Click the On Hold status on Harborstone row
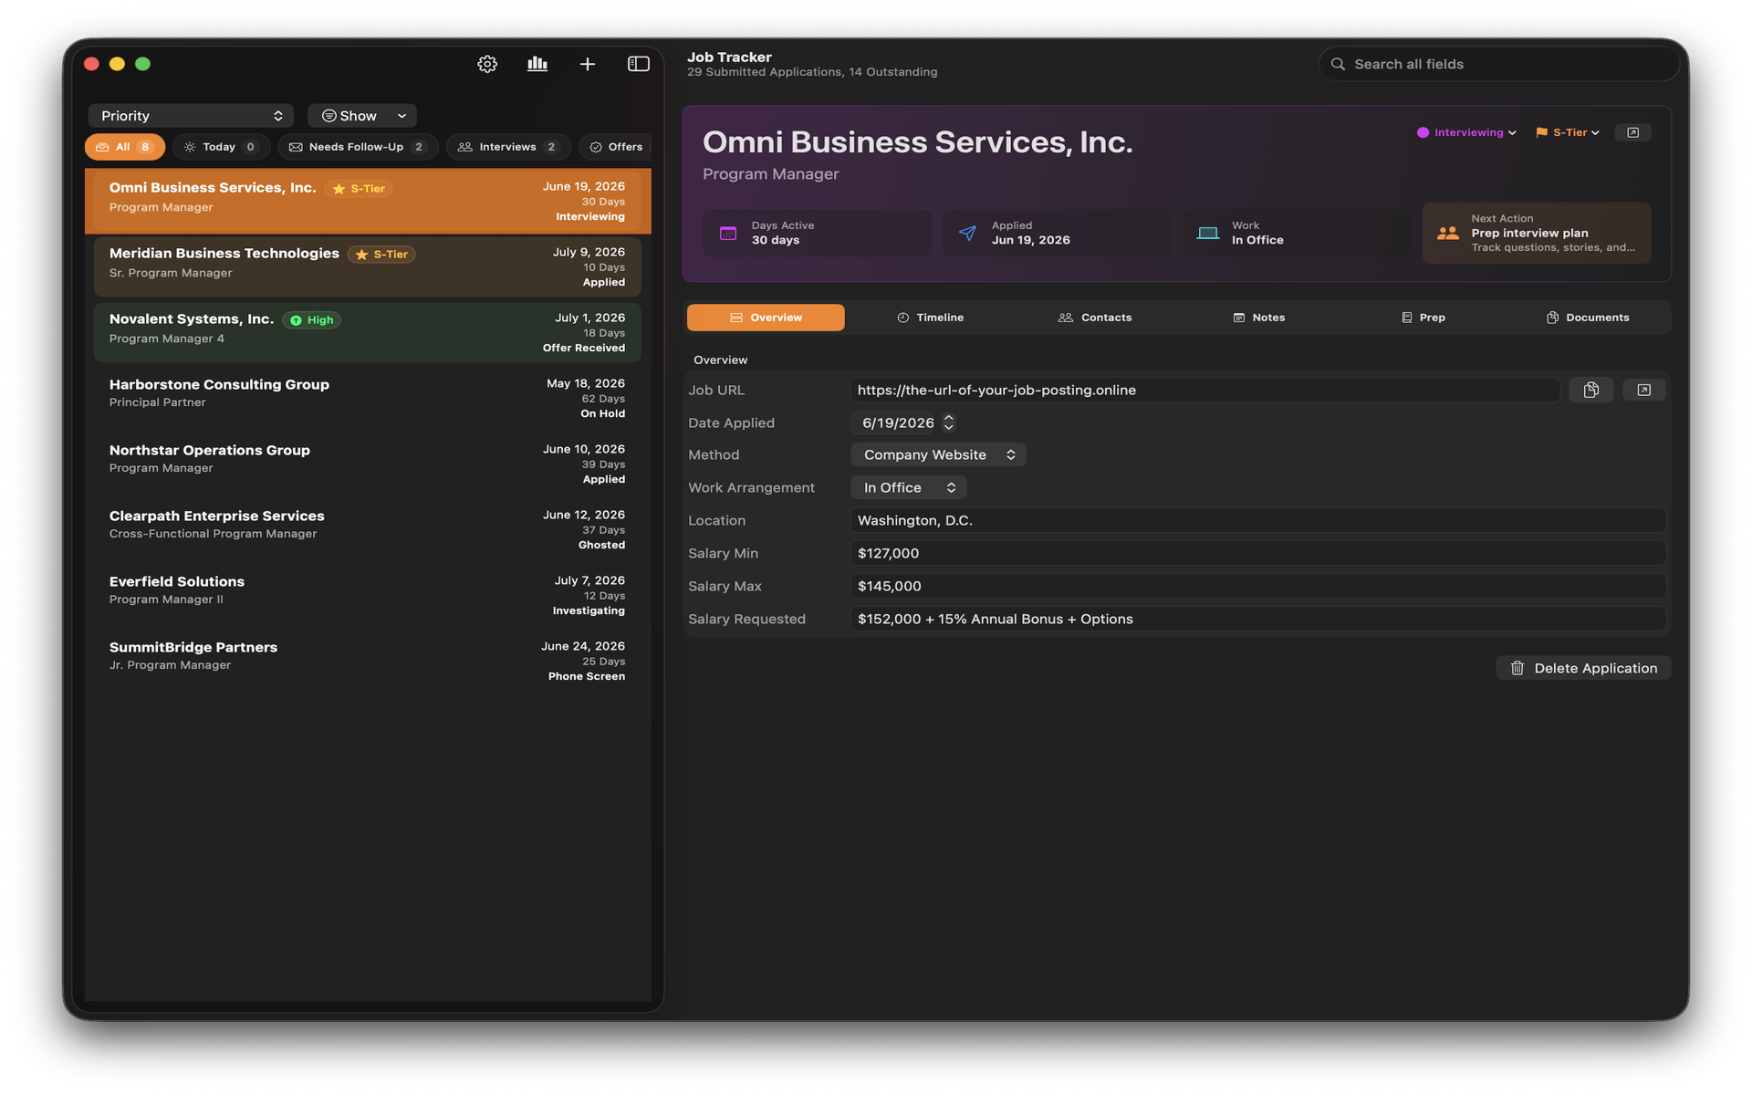Image resolution: width=1752 pixels, height=1095 pixels. [602, 414]
